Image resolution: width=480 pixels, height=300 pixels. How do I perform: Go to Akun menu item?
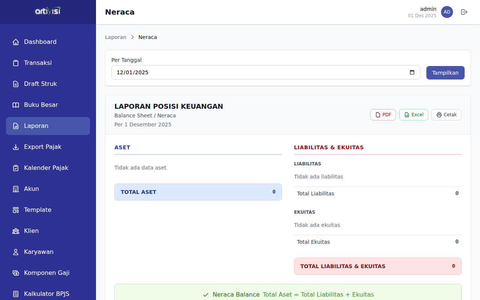coord(31,189)
